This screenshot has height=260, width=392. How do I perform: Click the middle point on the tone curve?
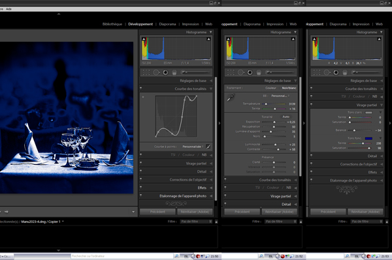(x=182, y=117)
